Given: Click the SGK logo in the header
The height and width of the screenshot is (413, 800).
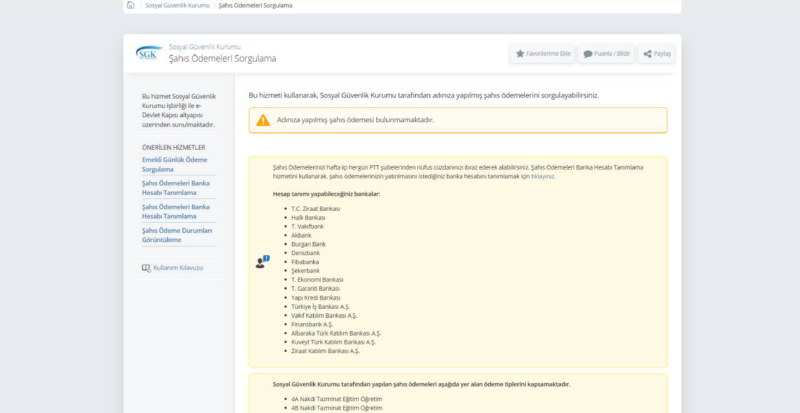Looking at the screenshot, I should [149, 53].
